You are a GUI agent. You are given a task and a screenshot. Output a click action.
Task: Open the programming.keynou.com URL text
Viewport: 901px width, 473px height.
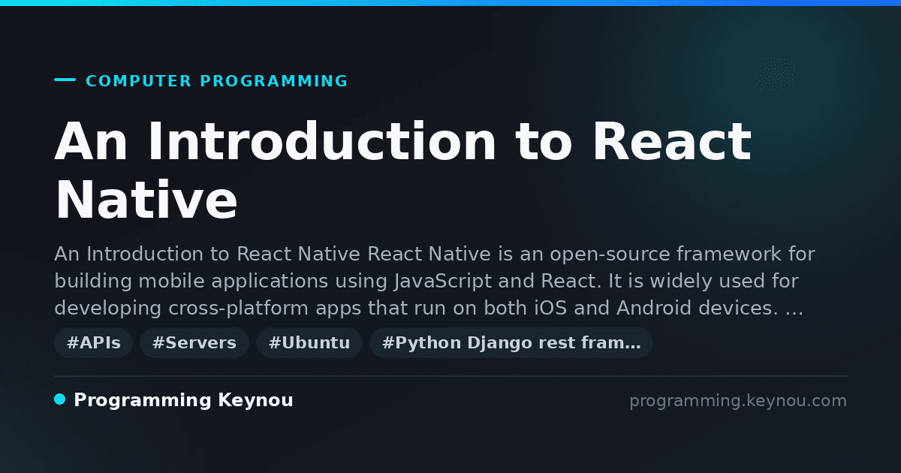click(x=738, y=401)
